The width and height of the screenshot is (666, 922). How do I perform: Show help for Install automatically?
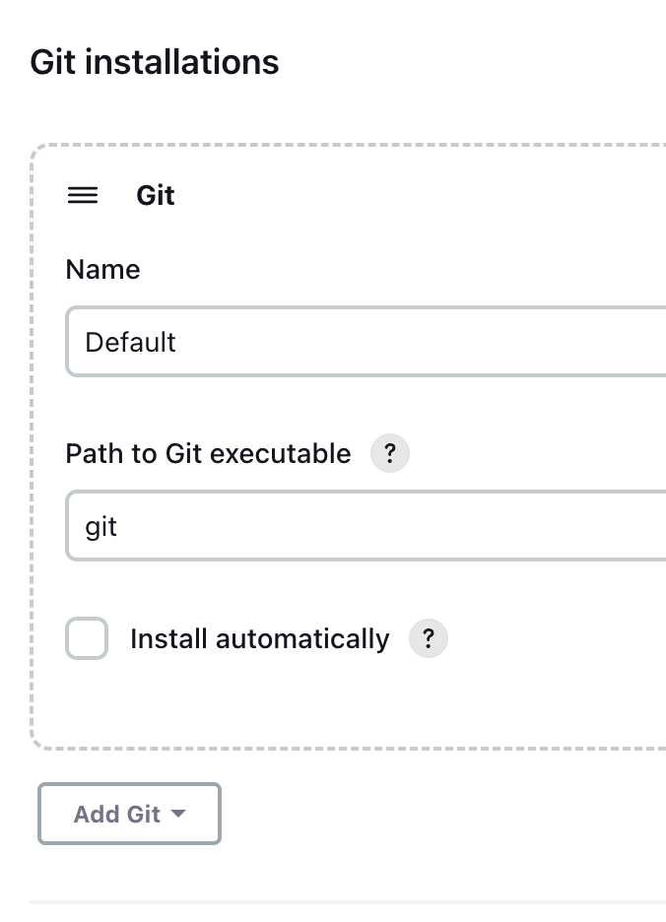(428, 639)
